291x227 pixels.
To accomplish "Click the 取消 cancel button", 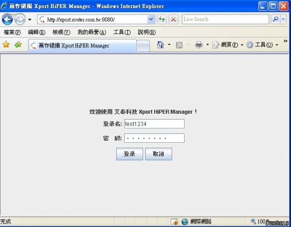I will 159,154.
